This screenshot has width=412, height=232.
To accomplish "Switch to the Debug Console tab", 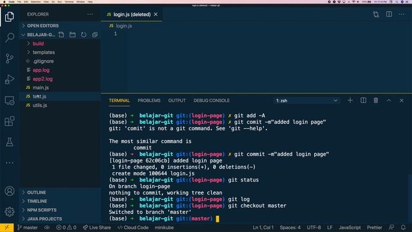I will coord(212,101).
